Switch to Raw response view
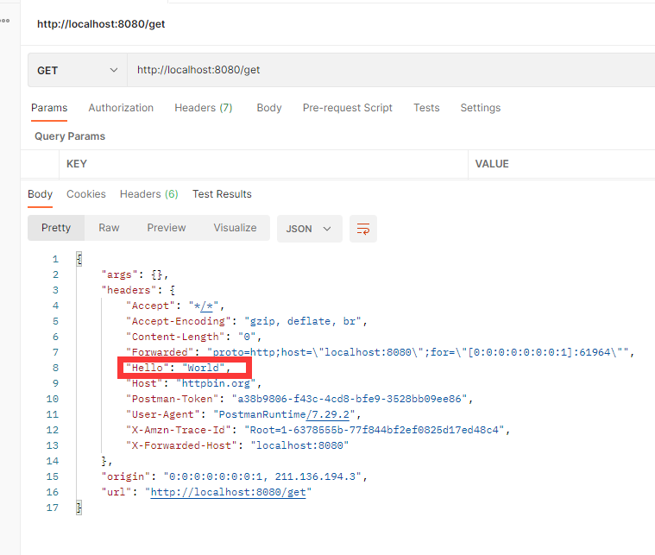This screenshot has width=655, height=555. pos(109,228)
